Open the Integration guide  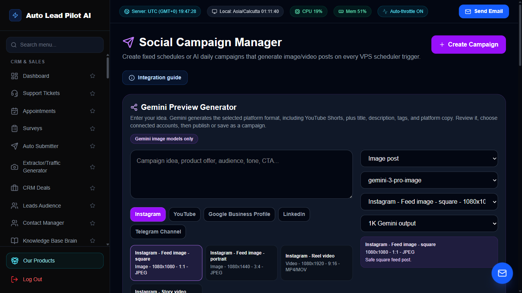pos(155,78)
